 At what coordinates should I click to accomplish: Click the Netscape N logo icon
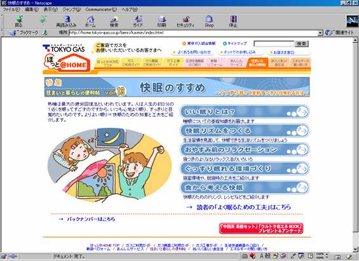point(352,21)
